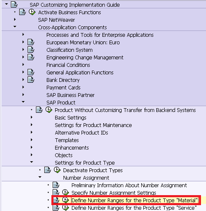Open documentation icon for Activate Business Functions
The image size is (206, 211).
(x=23, y=12)
